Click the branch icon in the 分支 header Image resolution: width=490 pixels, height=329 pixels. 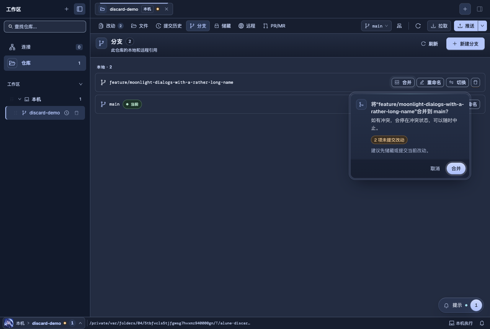pyautogui.click(x=101, y=43)
